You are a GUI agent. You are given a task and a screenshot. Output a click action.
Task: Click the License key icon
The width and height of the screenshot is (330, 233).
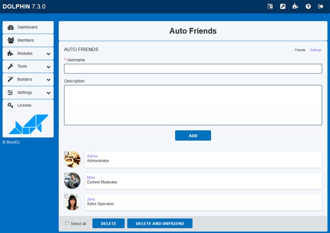[x=10, y=105]
